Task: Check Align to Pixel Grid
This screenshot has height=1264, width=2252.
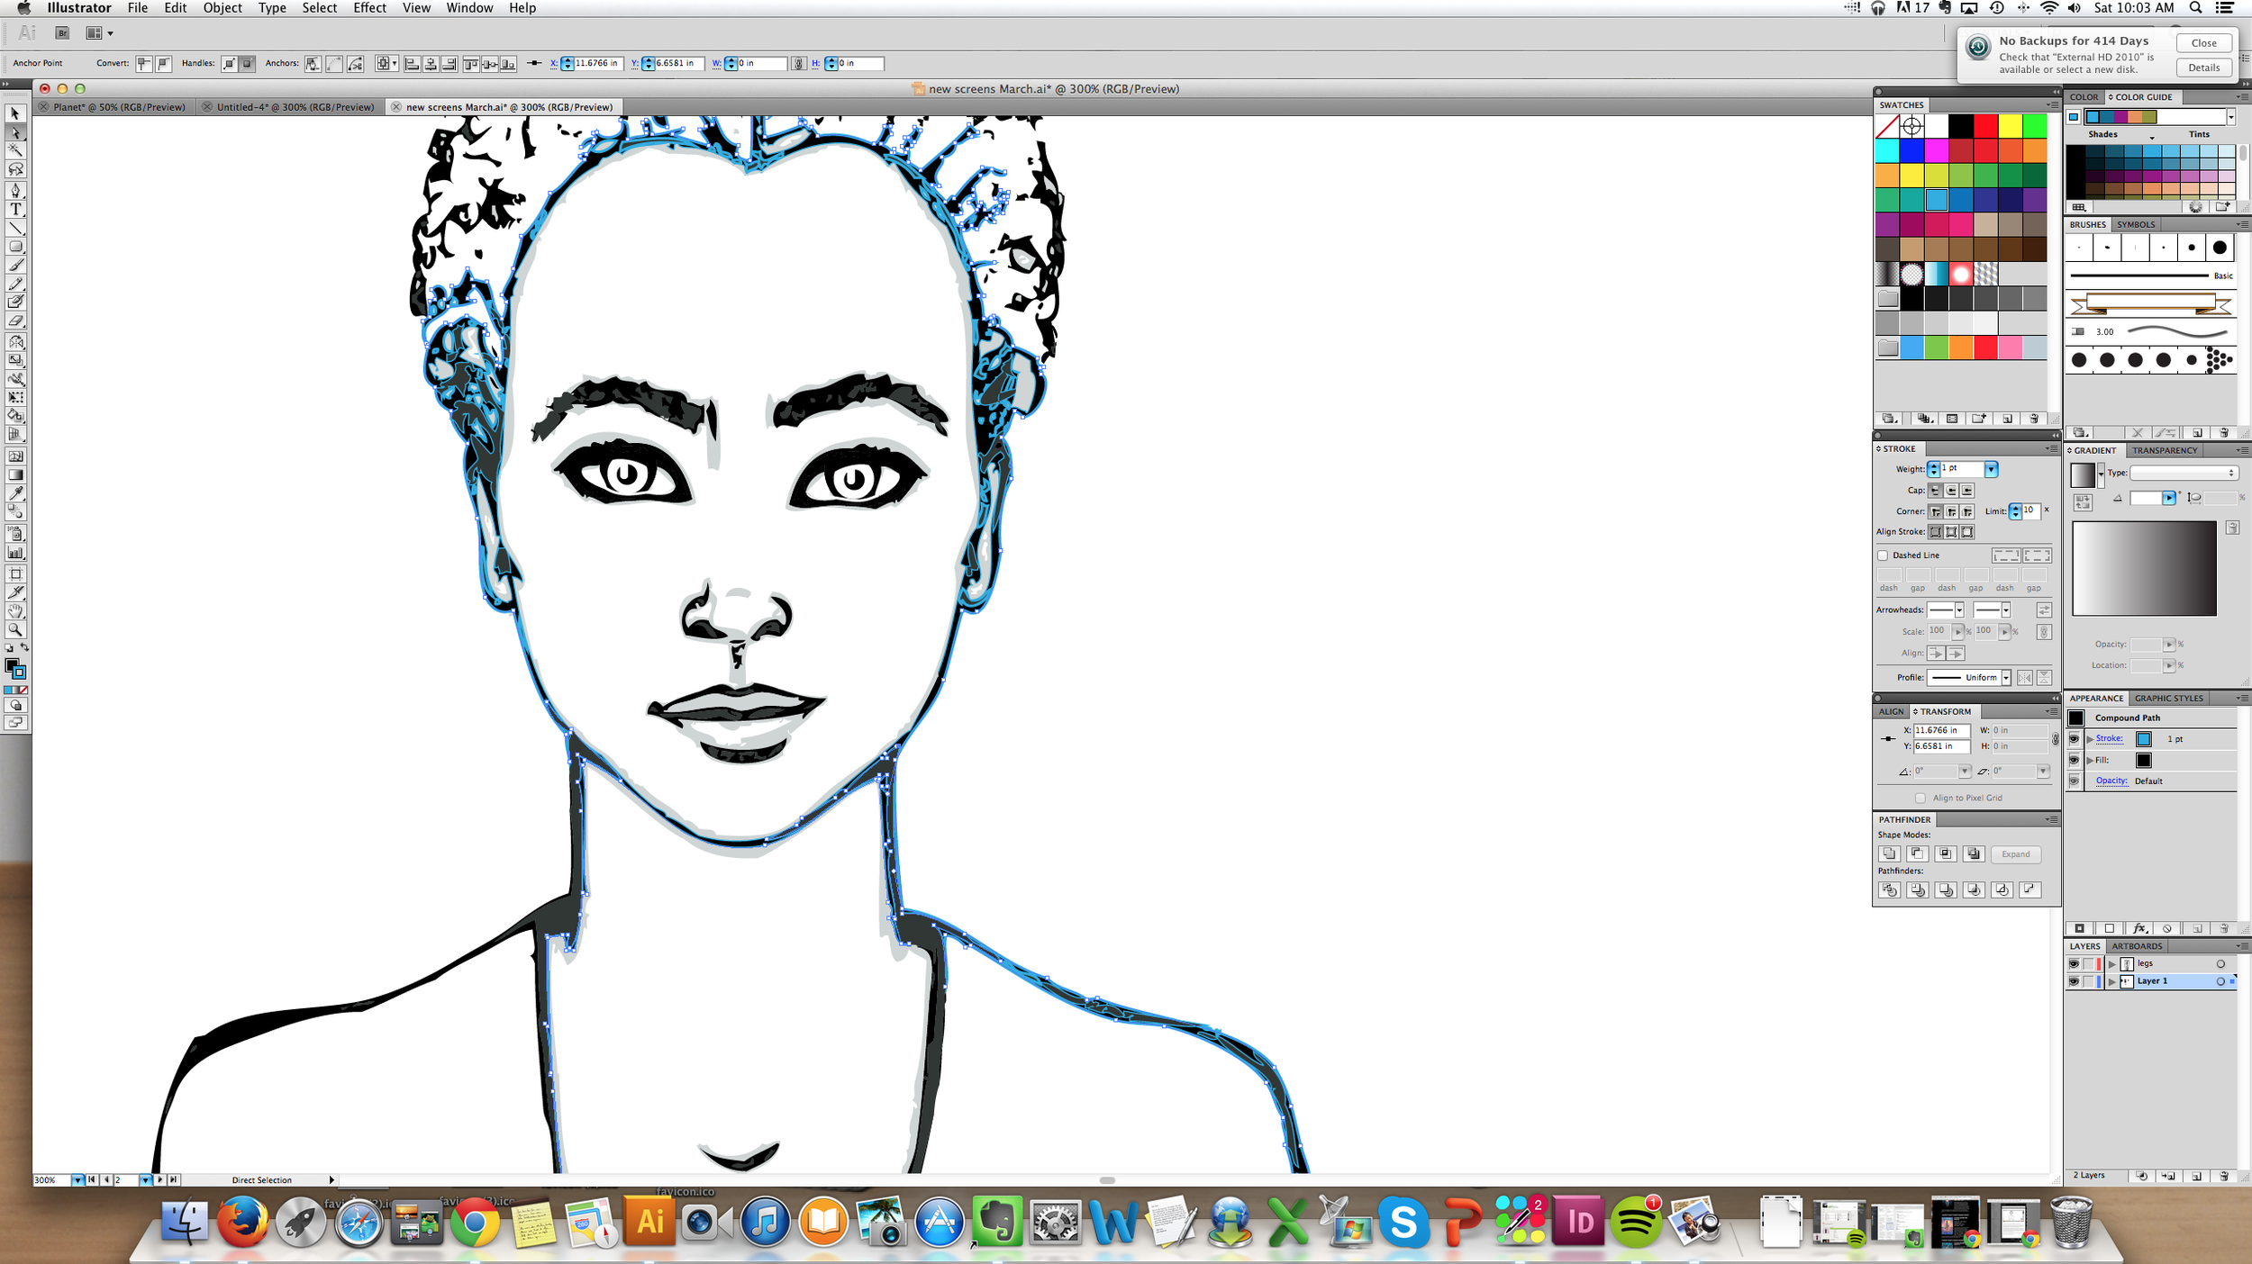Action: click(1921, 798)
